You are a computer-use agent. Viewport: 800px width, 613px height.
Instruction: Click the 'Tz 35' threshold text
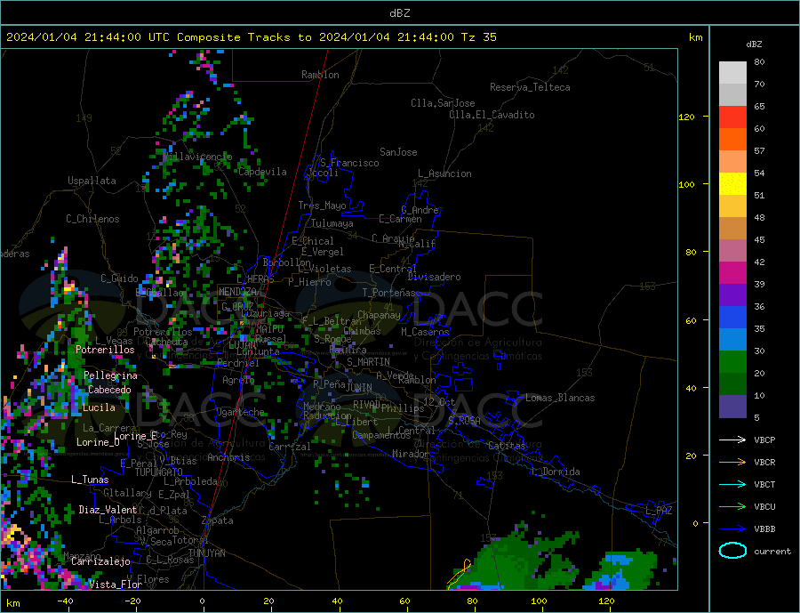(478, 37)
